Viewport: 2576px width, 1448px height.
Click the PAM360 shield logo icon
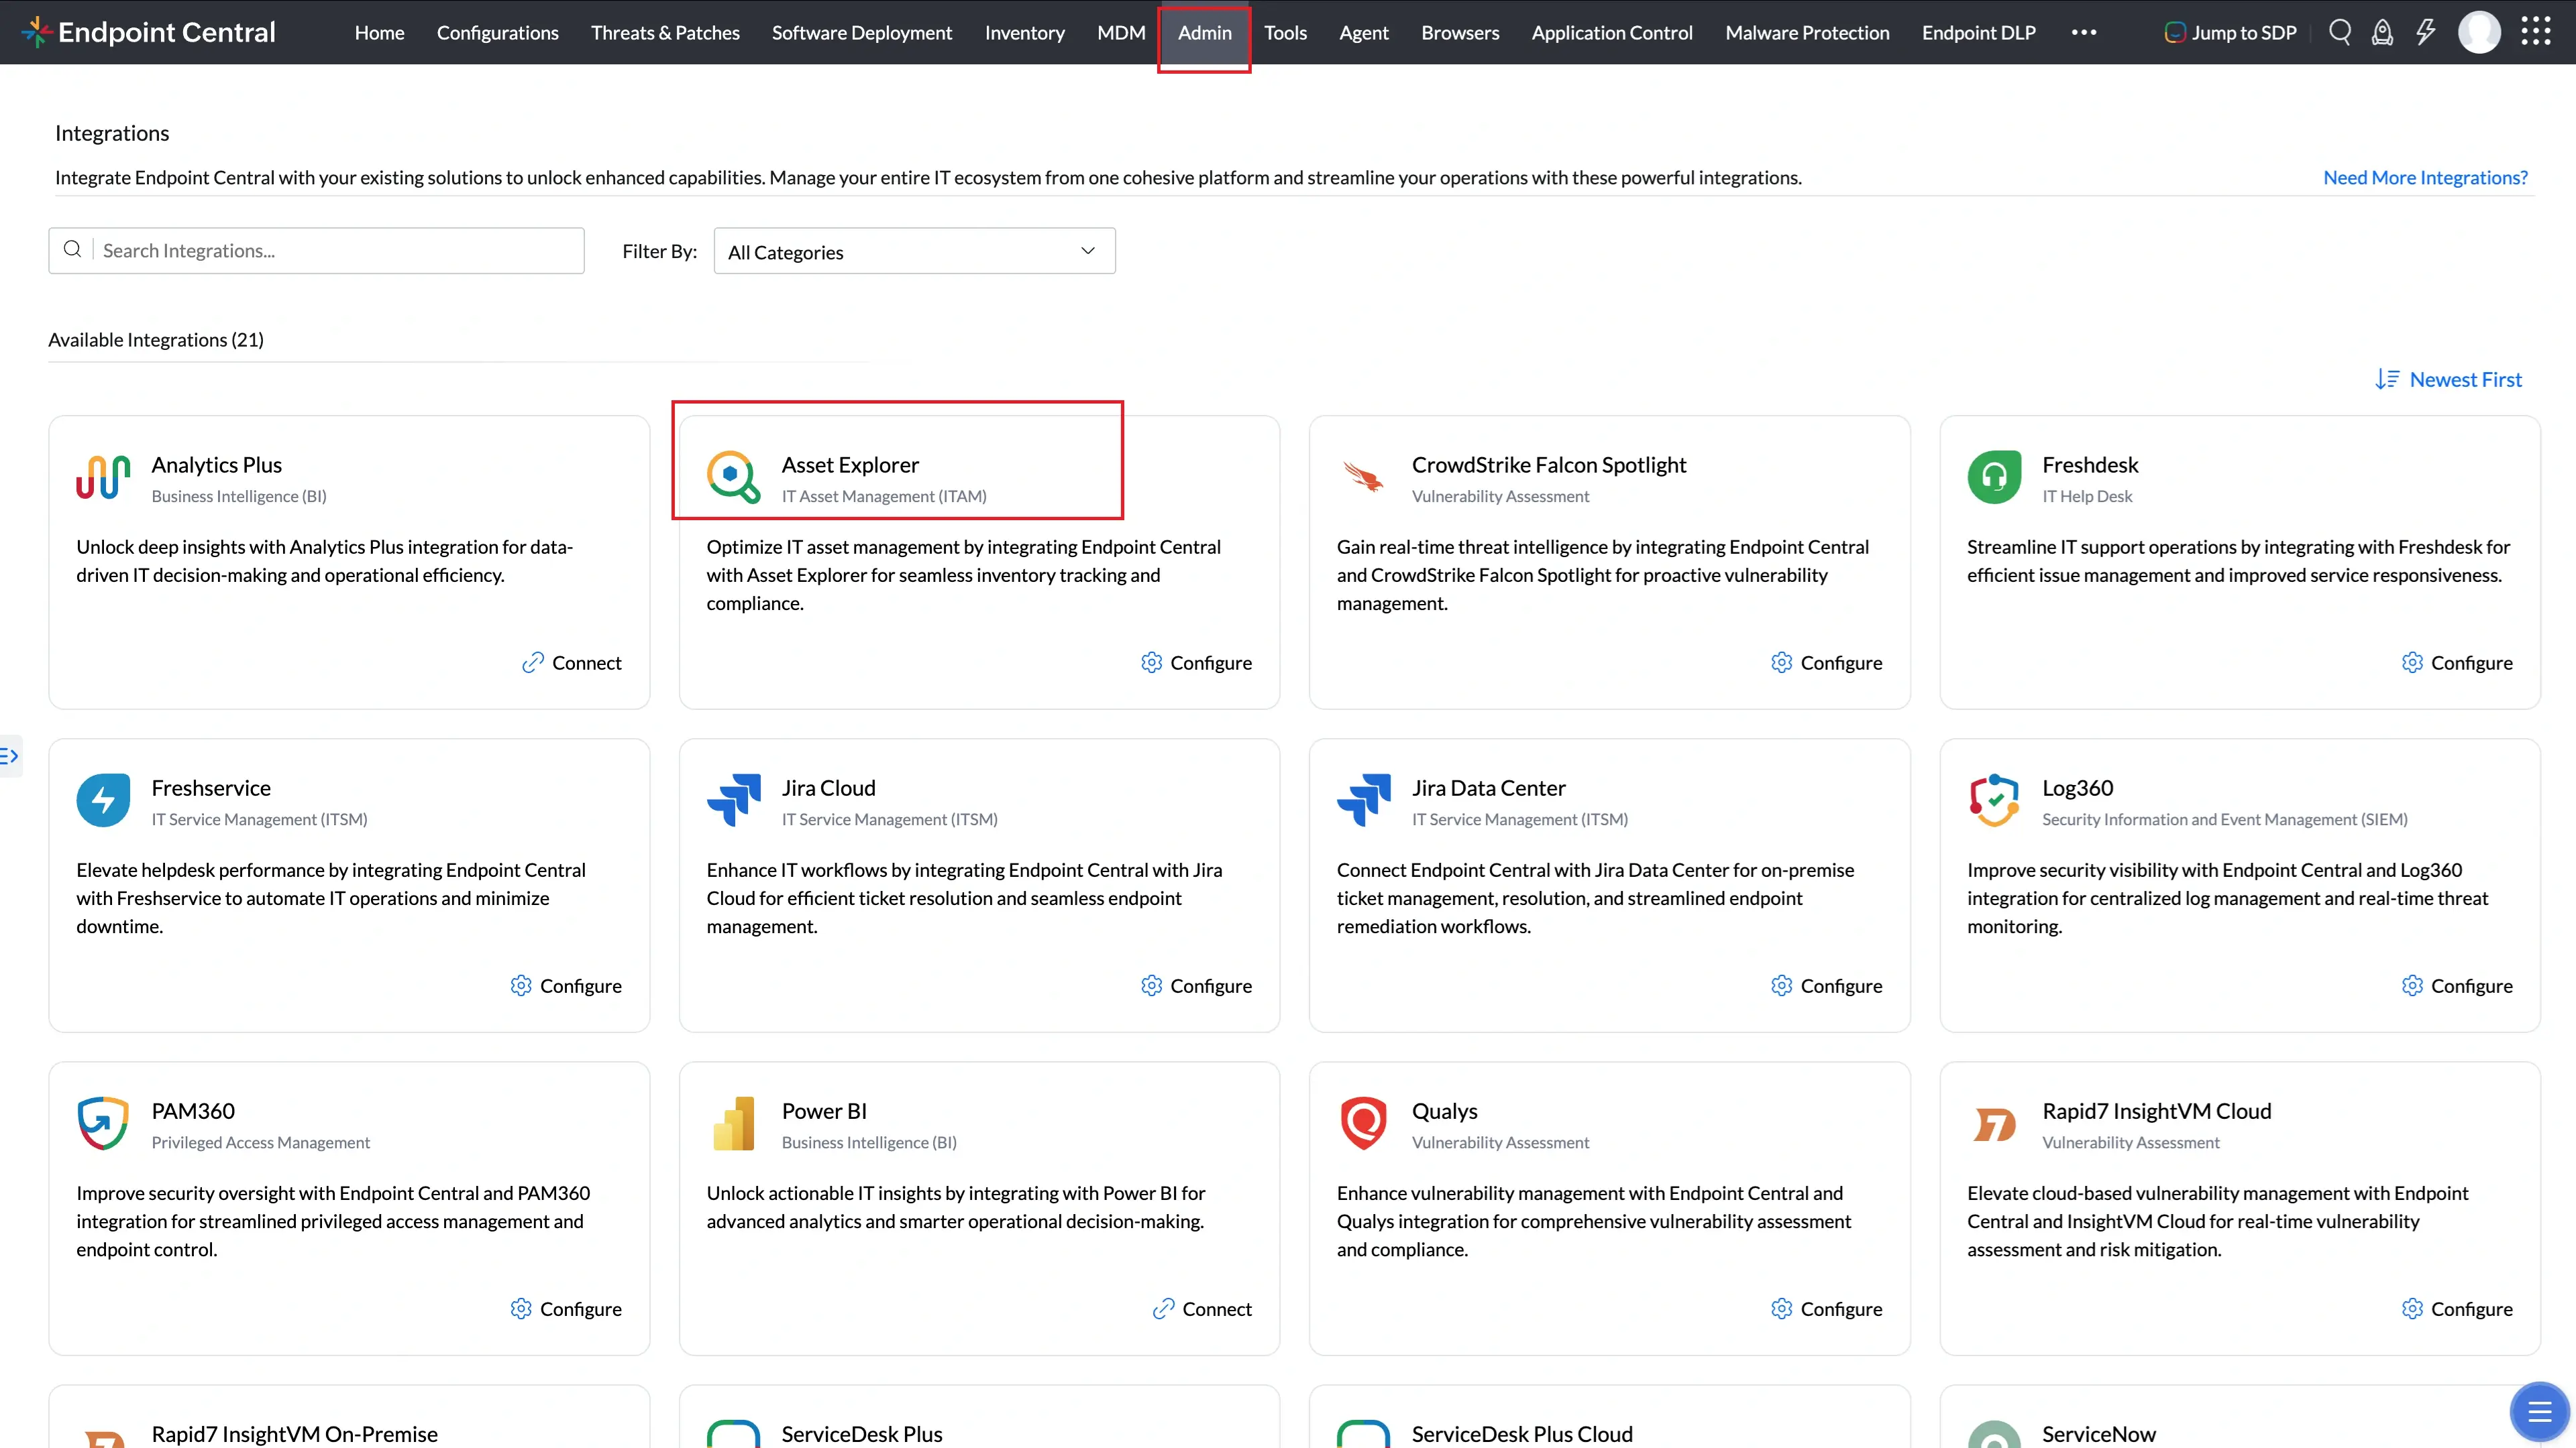[x=103, y=1124]
